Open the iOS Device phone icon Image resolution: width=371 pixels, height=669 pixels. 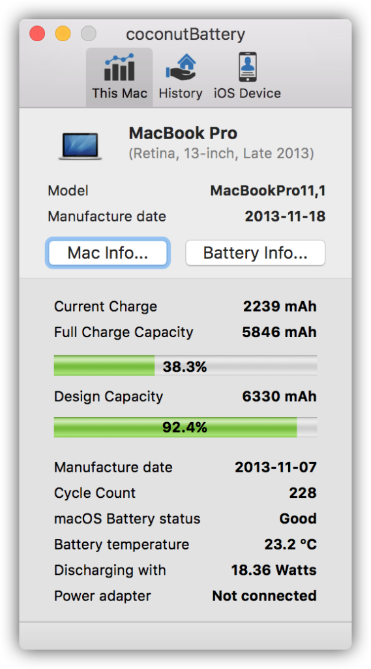(247, 67)
